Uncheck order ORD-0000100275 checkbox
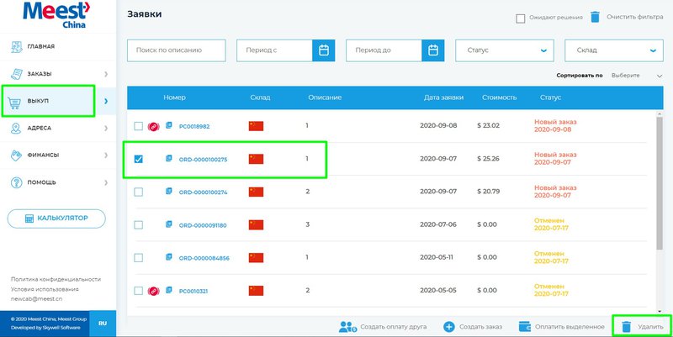This screenshot has height=337, width=673. pos(138,159)
